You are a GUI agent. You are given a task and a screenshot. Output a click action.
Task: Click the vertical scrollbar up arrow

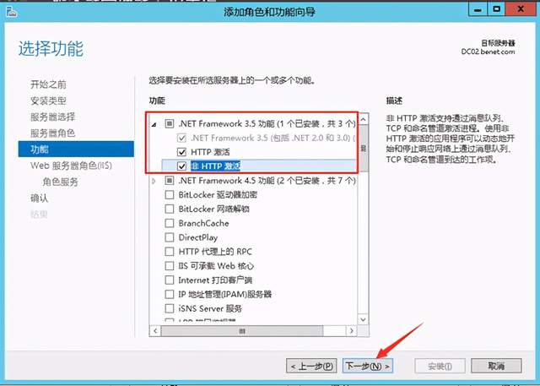point(364,119)
